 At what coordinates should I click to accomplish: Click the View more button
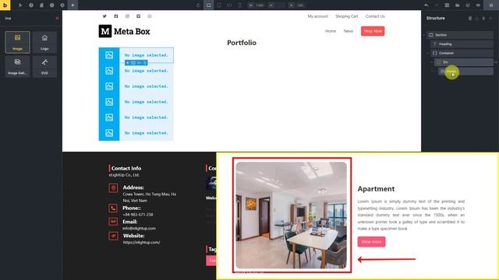pyautogui.click(x=371, y=242)
